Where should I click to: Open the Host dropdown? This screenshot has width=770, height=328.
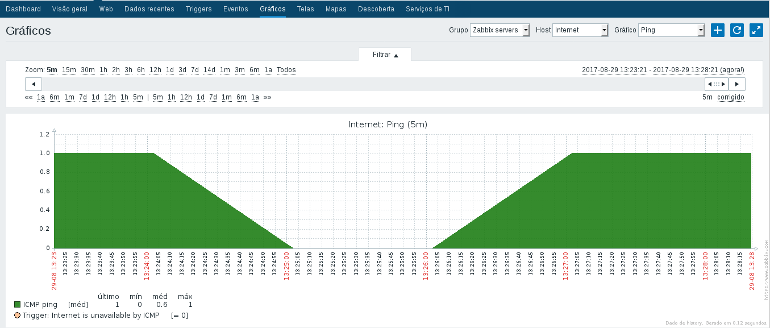(x=580, y=30)
